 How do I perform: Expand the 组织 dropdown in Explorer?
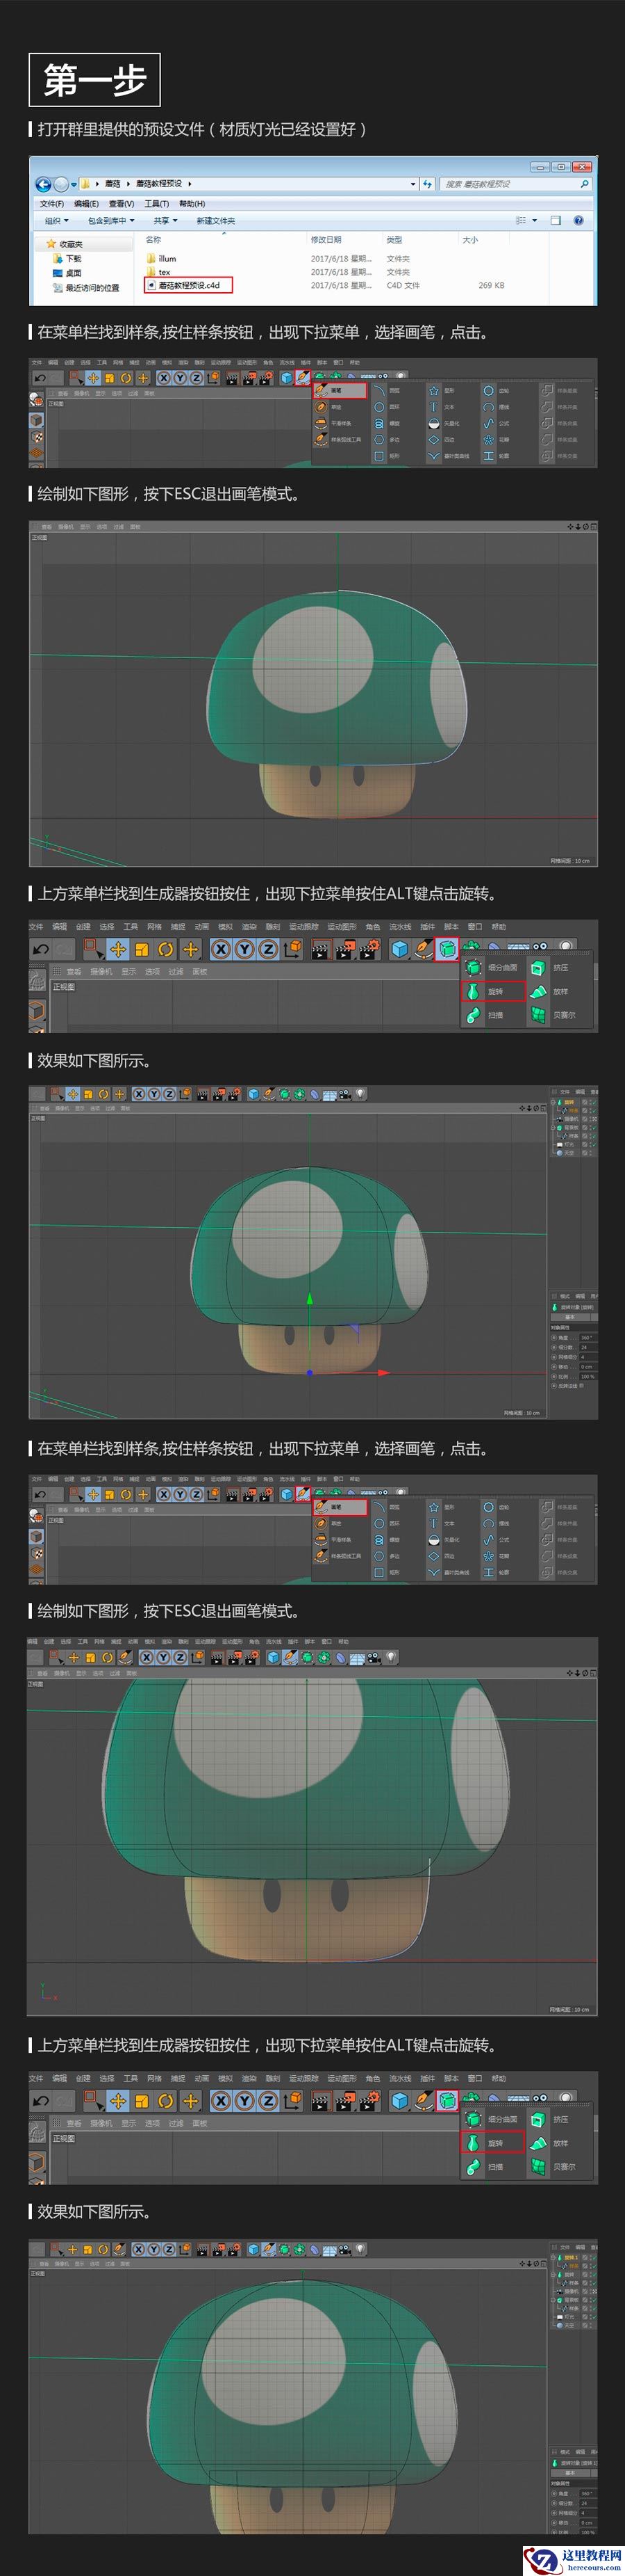pyautogui.click(x=56, y=221)
